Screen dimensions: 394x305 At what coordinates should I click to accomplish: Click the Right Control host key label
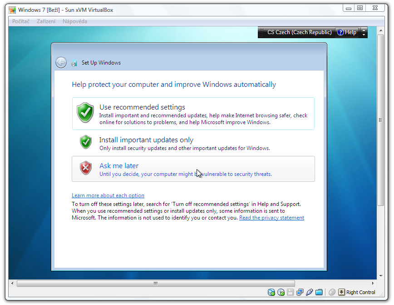[360, 292]
